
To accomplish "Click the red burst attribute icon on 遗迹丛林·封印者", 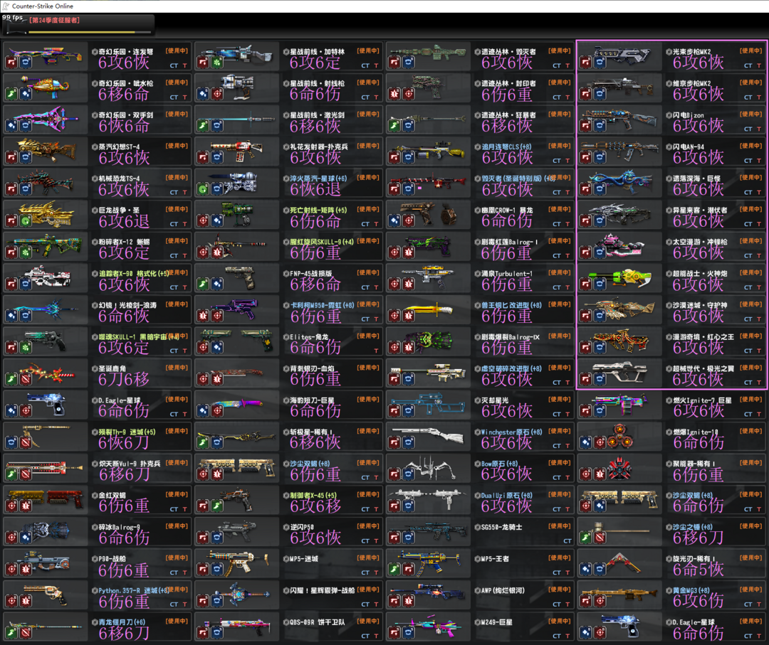I will coord(394,94).
